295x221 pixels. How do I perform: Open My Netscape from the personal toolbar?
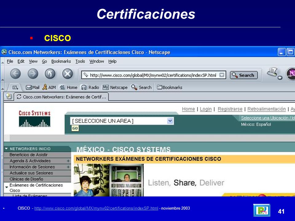pos(115,87)
